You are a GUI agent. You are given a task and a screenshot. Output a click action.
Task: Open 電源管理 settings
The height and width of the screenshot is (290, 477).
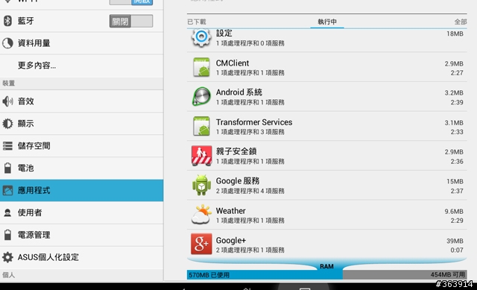click(81, 235)
